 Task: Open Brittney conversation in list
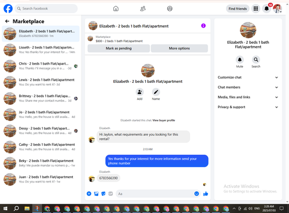(x=40, y=98)
